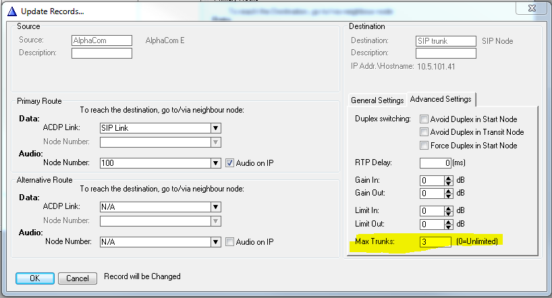Image resolution: width=552 pixels, height=298 pixels.
Task: Click the Destination field SIP trunk
Action: coord(445,41)
